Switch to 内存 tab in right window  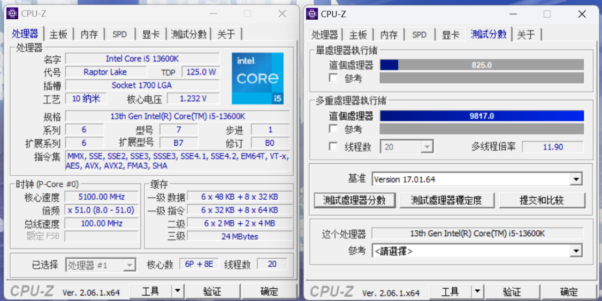coord(389,35)
